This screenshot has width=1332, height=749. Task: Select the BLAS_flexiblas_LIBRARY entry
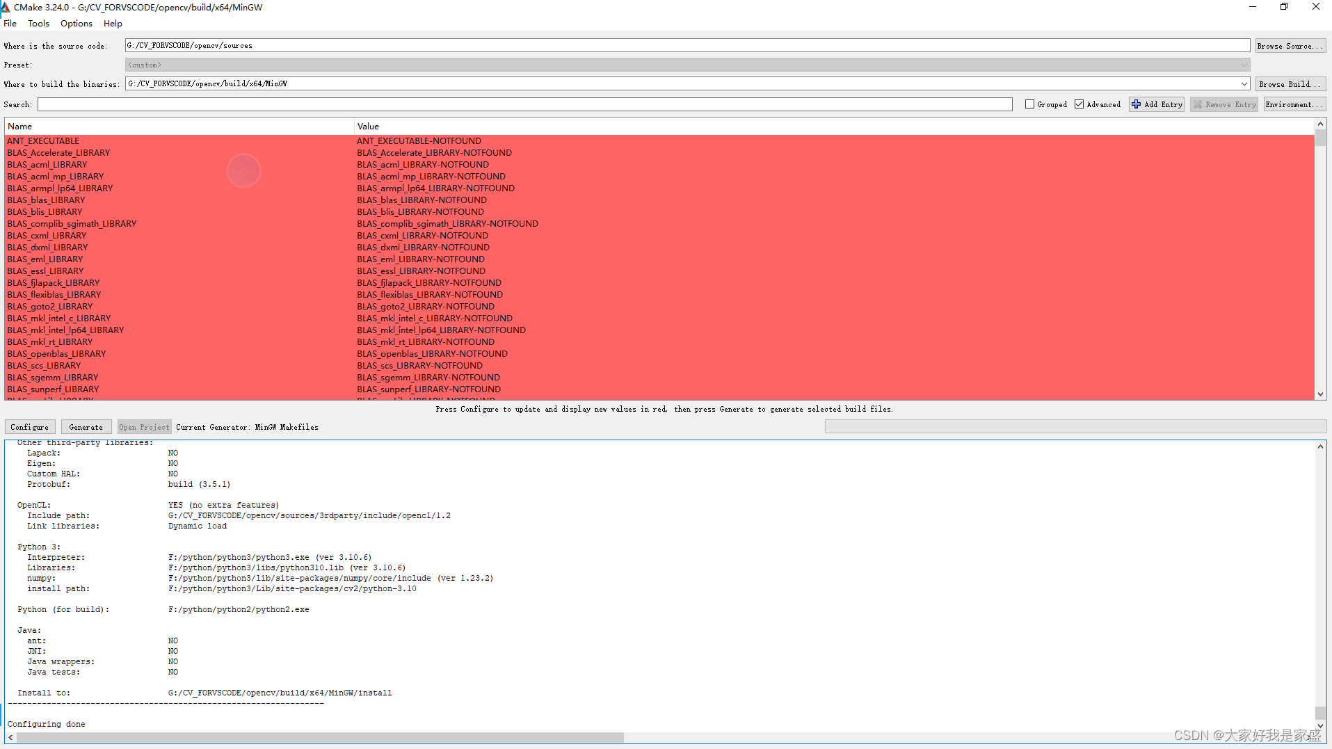54,294
